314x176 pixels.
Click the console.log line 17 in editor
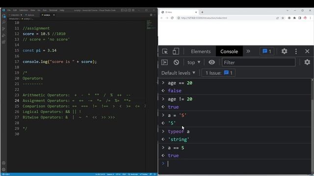(60, 62)
